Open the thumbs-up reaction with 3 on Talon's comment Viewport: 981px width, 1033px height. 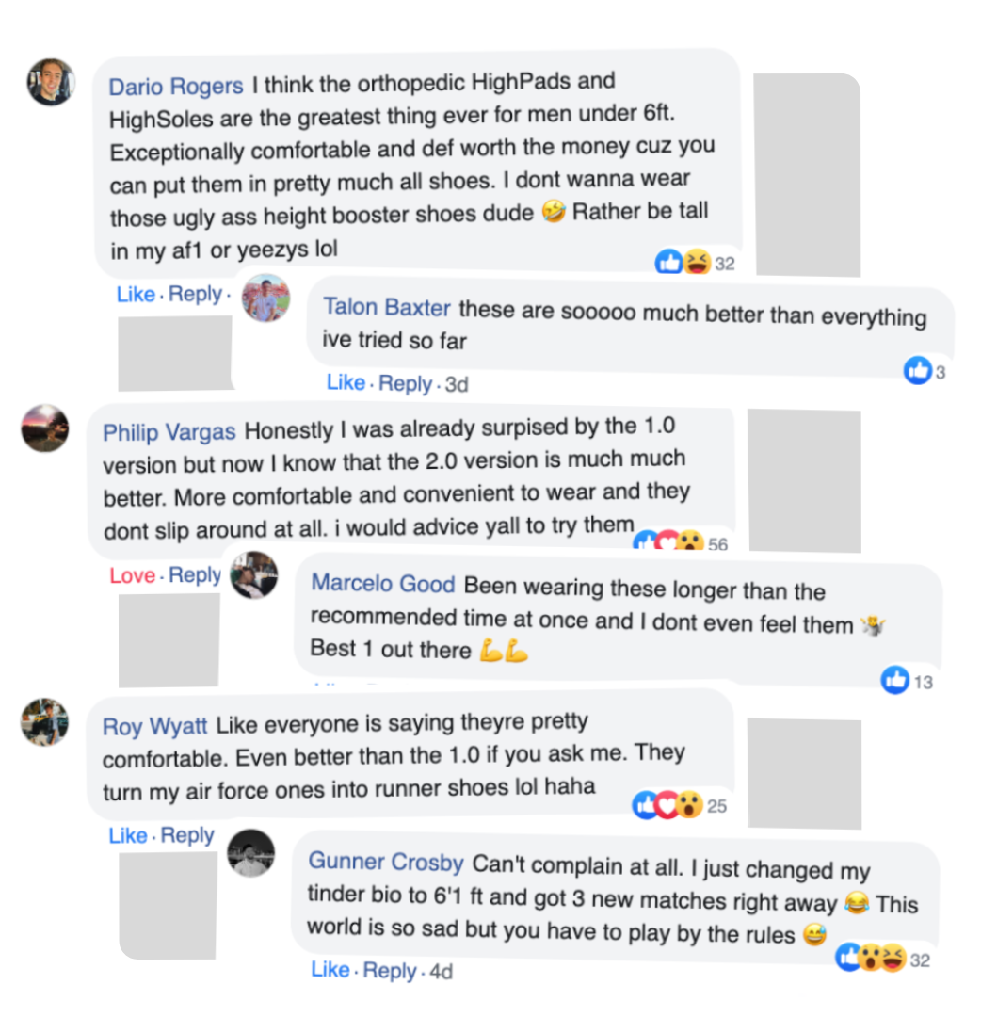[x=925, y=371]
